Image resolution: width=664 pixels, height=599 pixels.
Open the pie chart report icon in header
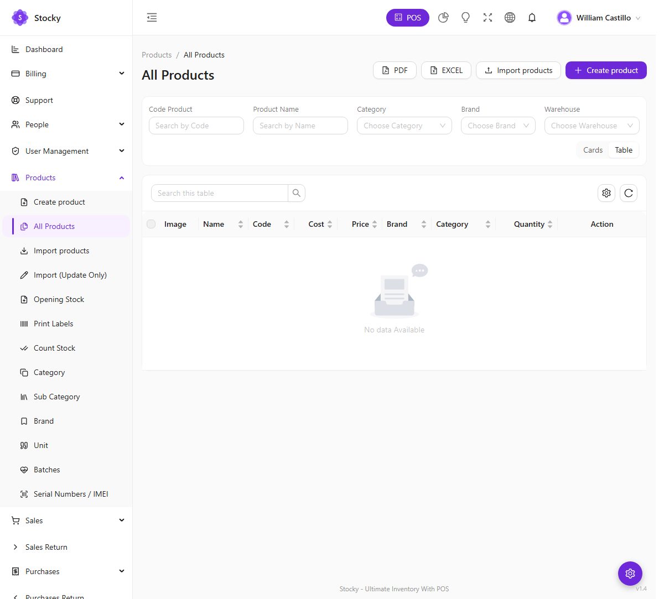coord(443,18)
